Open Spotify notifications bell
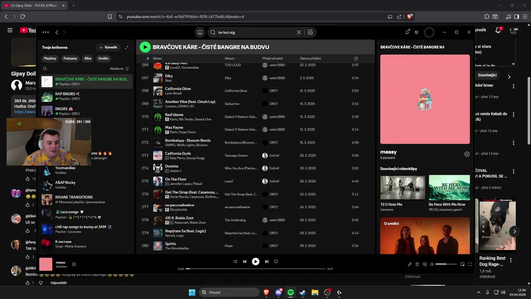Screen dimensions: 531x299 [x=407, y=32]
